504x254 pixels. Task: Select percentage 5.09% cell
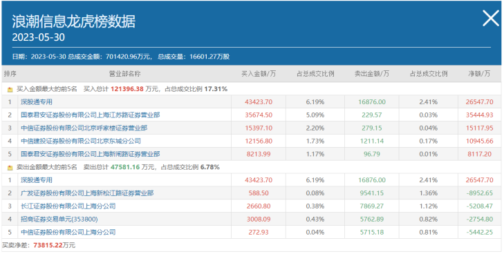coord(315,115)
